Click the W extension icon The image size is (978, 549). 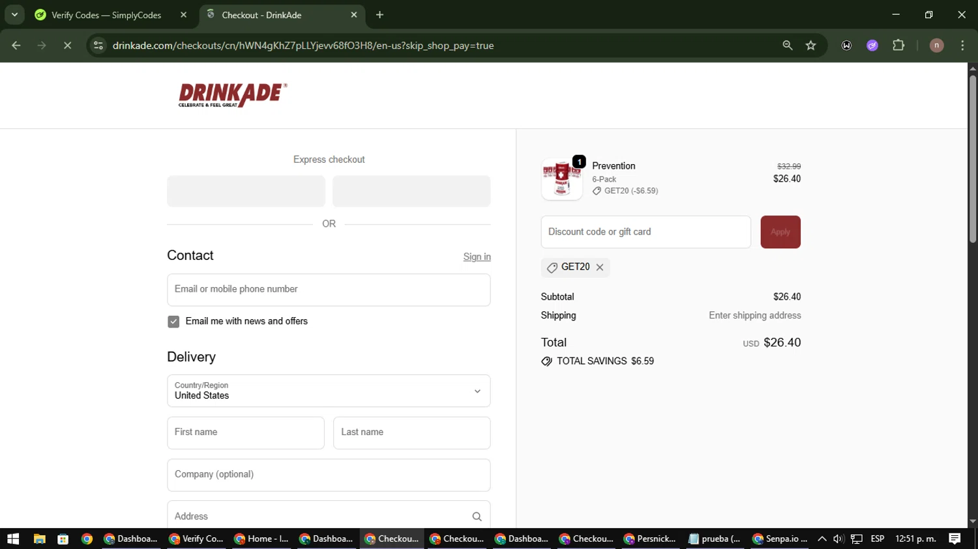click(847, 46)
